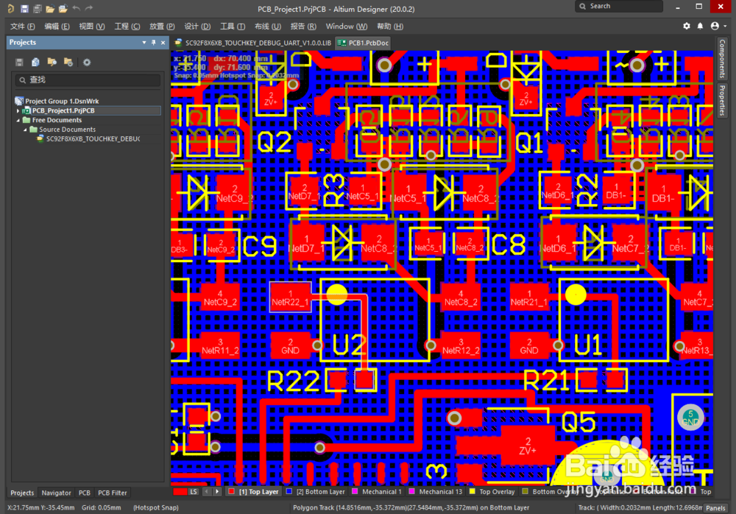Click the LS layer set button
This screenshot has width=736, height=514.
[194, 492]
